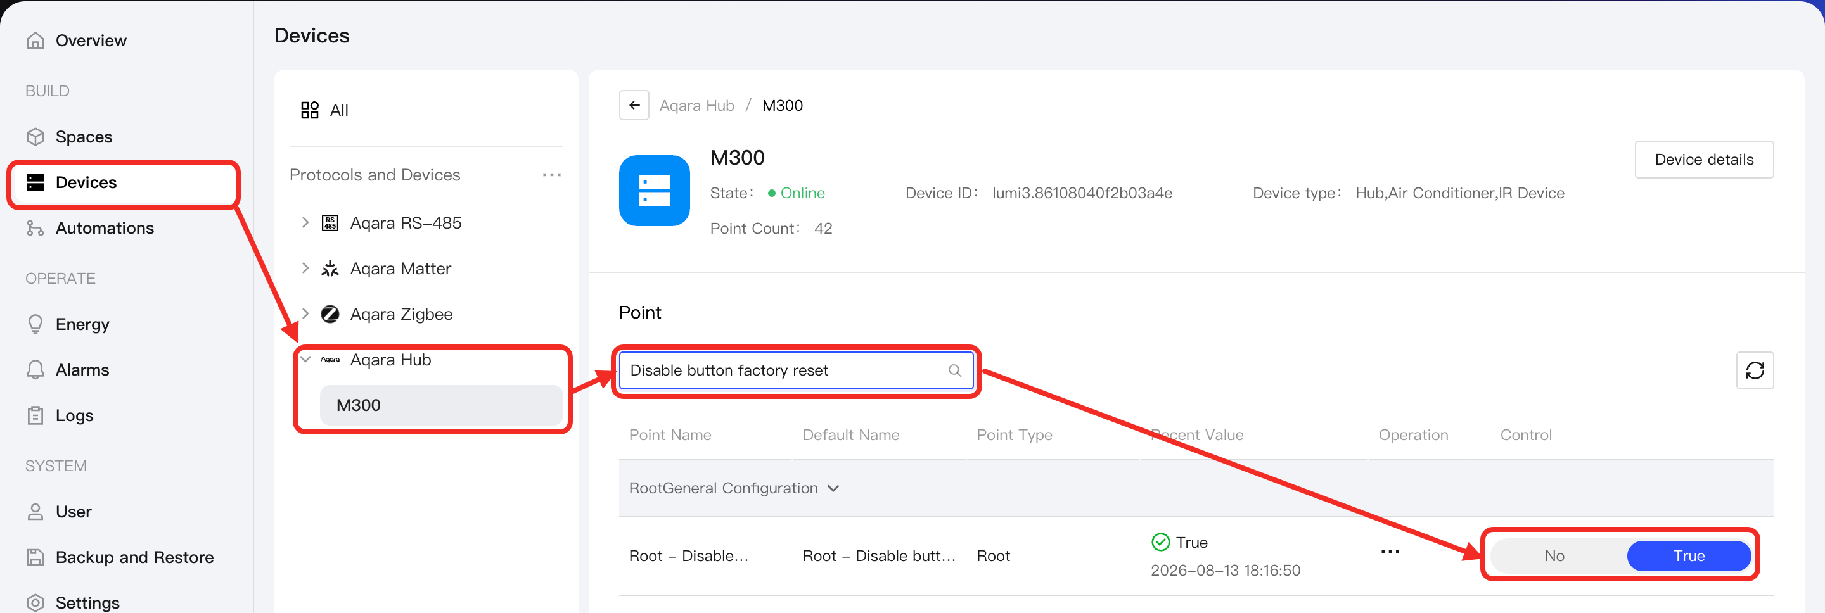This screenshot has height=613, width=1825.
Task: Refresh the point list
Action: point(1755,370)
